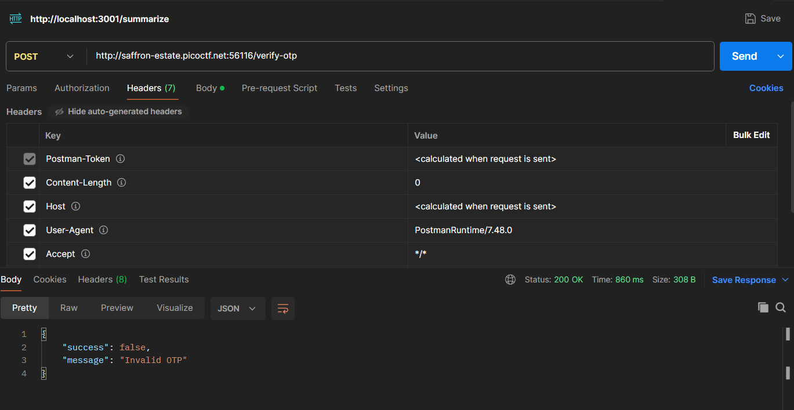Click the info icon next to Host
794x410 pixels.
click(x=76, y=206)
